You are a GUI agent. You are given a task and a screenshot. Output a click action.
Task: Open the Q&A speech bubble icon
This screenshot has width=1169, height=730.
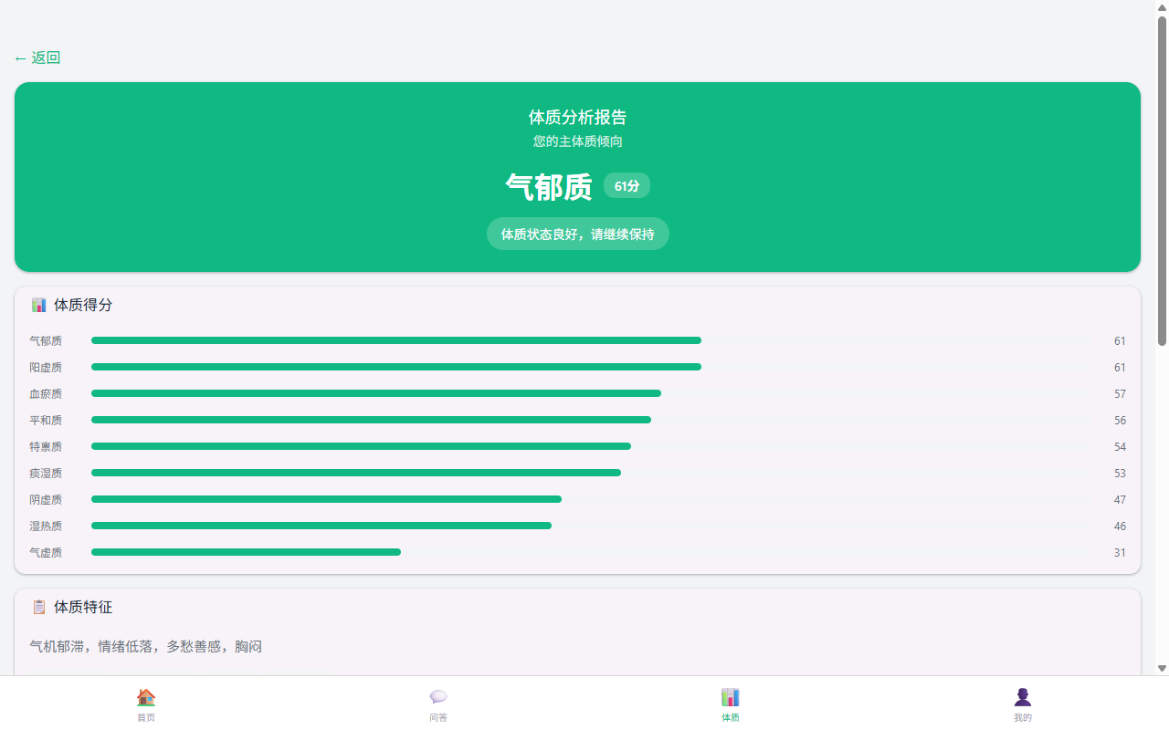pyautogui.click(x=438, y=697)
